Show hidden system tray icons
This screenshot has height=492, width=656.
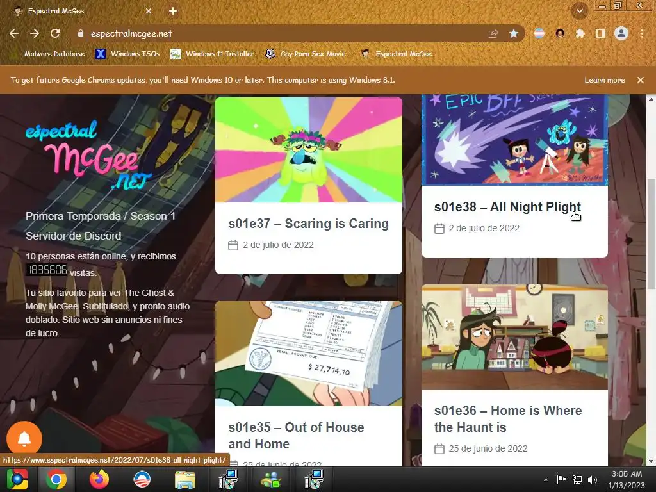tap(546, 480)
